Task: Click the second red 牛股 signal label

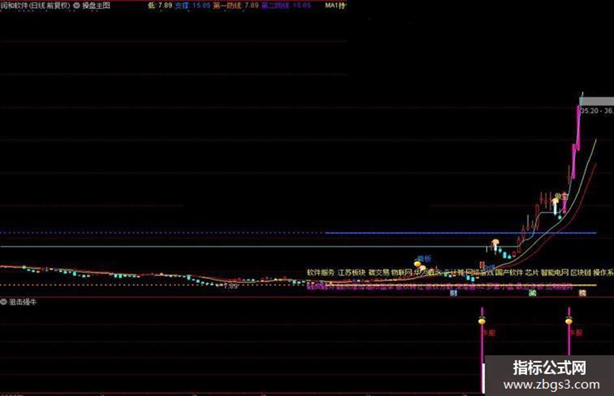Action: (x=576, y=333)
